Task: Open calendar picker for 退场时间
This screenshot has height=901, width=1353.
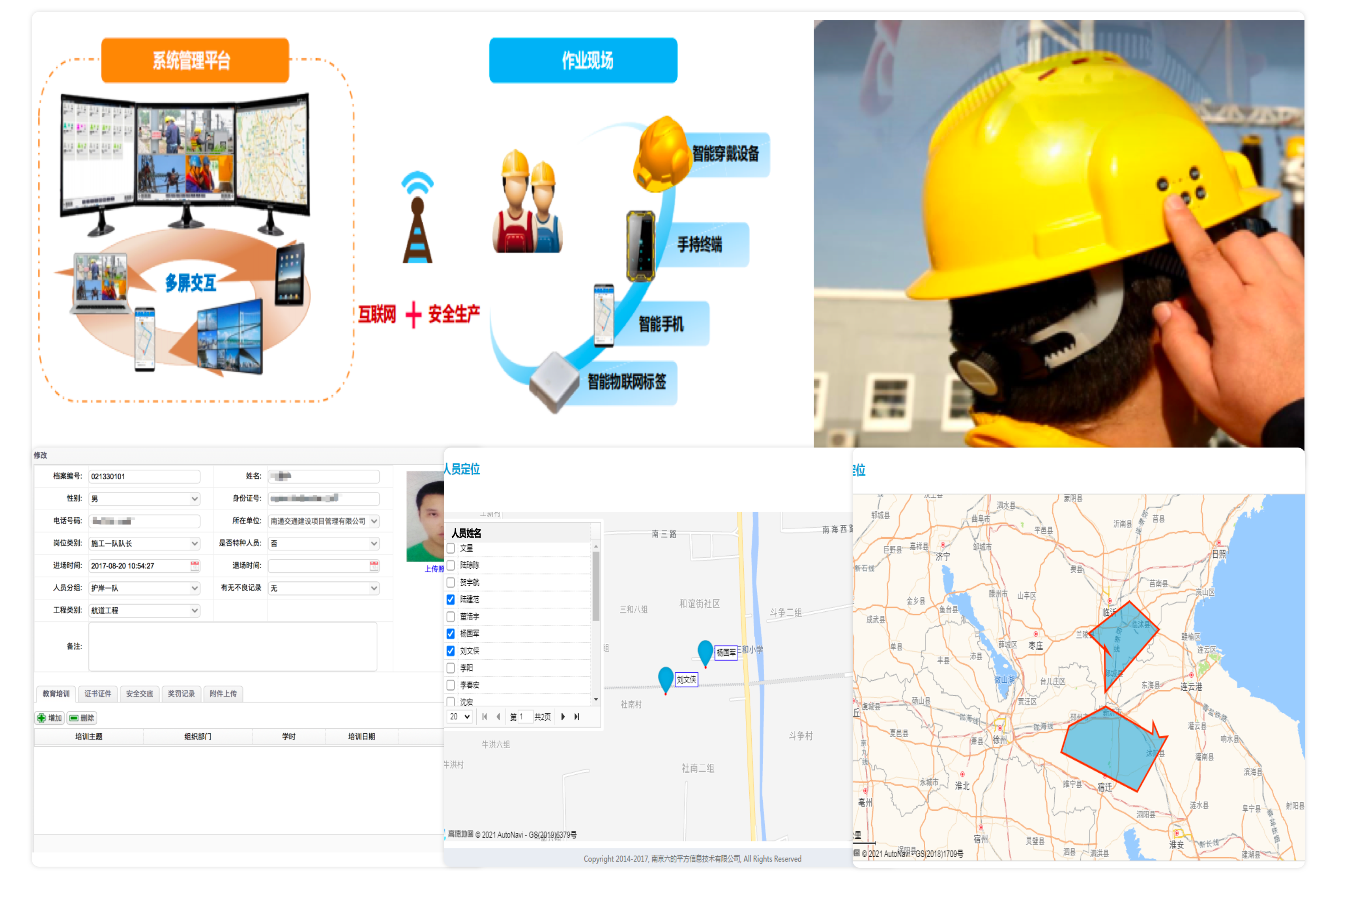Action: [374, 566]
